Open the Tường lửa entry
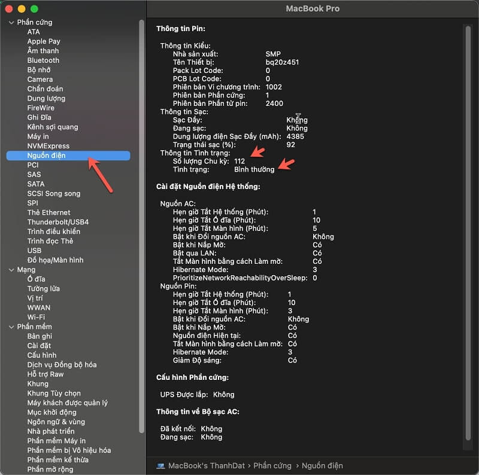479x475 pixels. [x=43, y=288]
